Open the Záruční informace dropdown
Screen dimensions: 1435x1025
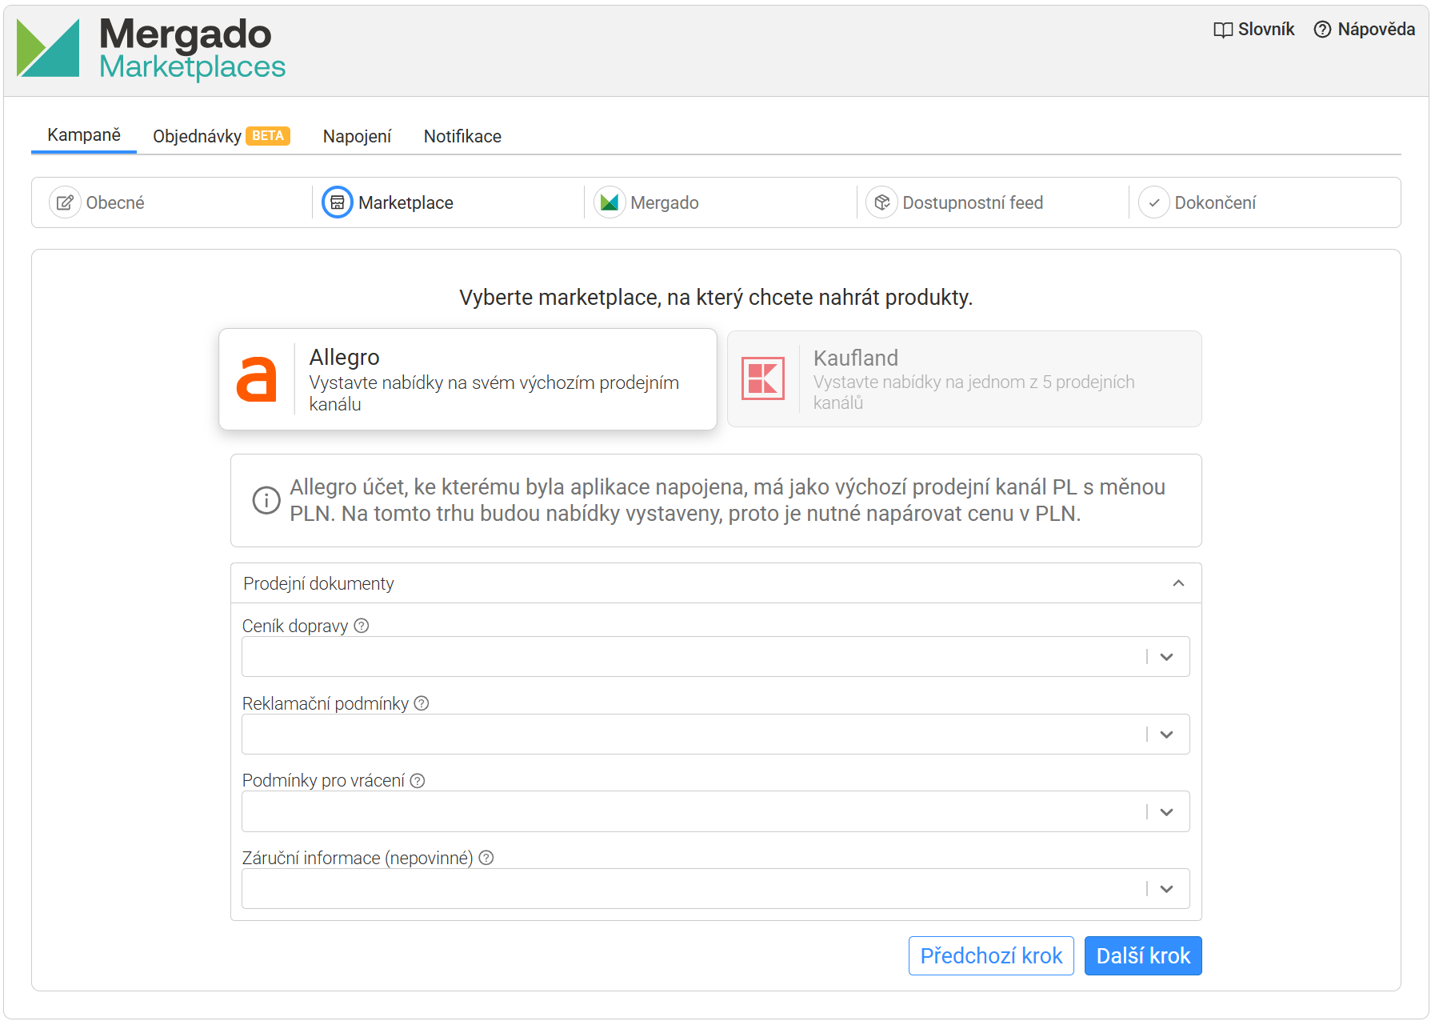pyautogui.click(x=715, y=889)
